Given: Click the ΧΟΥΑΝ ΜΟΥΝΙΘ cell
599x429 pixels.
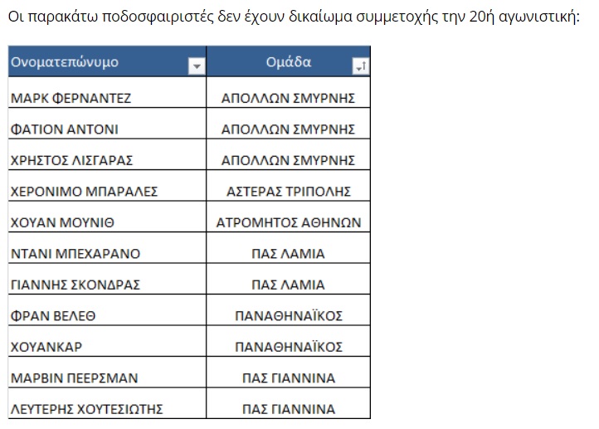Looking at the screenshot, I should (107, 217).
